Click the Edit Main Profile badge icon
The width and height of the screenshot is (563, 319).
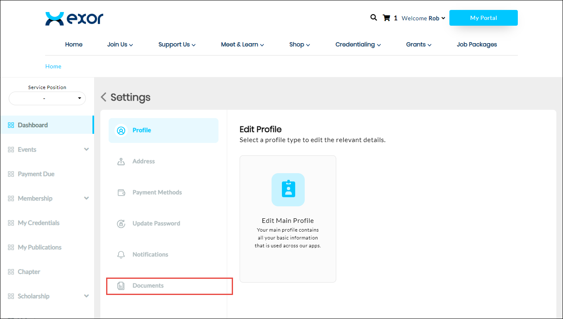click(x=288, y=189)
